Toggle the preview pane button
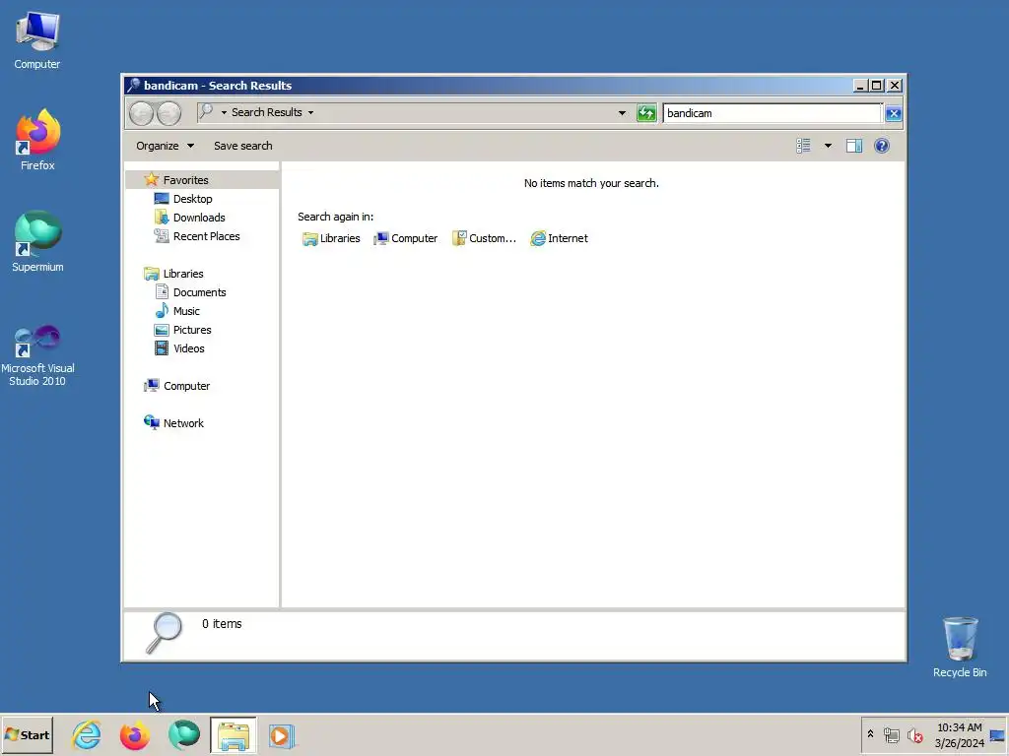The width and height of the screenshot is (1009, 756). pyautogui.click(x=854, y=146)
